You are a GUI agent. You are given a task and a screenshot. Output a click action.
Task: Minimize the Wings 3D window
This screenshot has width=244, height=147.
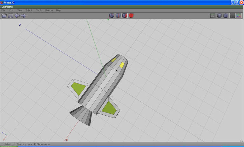[x=233, y=2]
